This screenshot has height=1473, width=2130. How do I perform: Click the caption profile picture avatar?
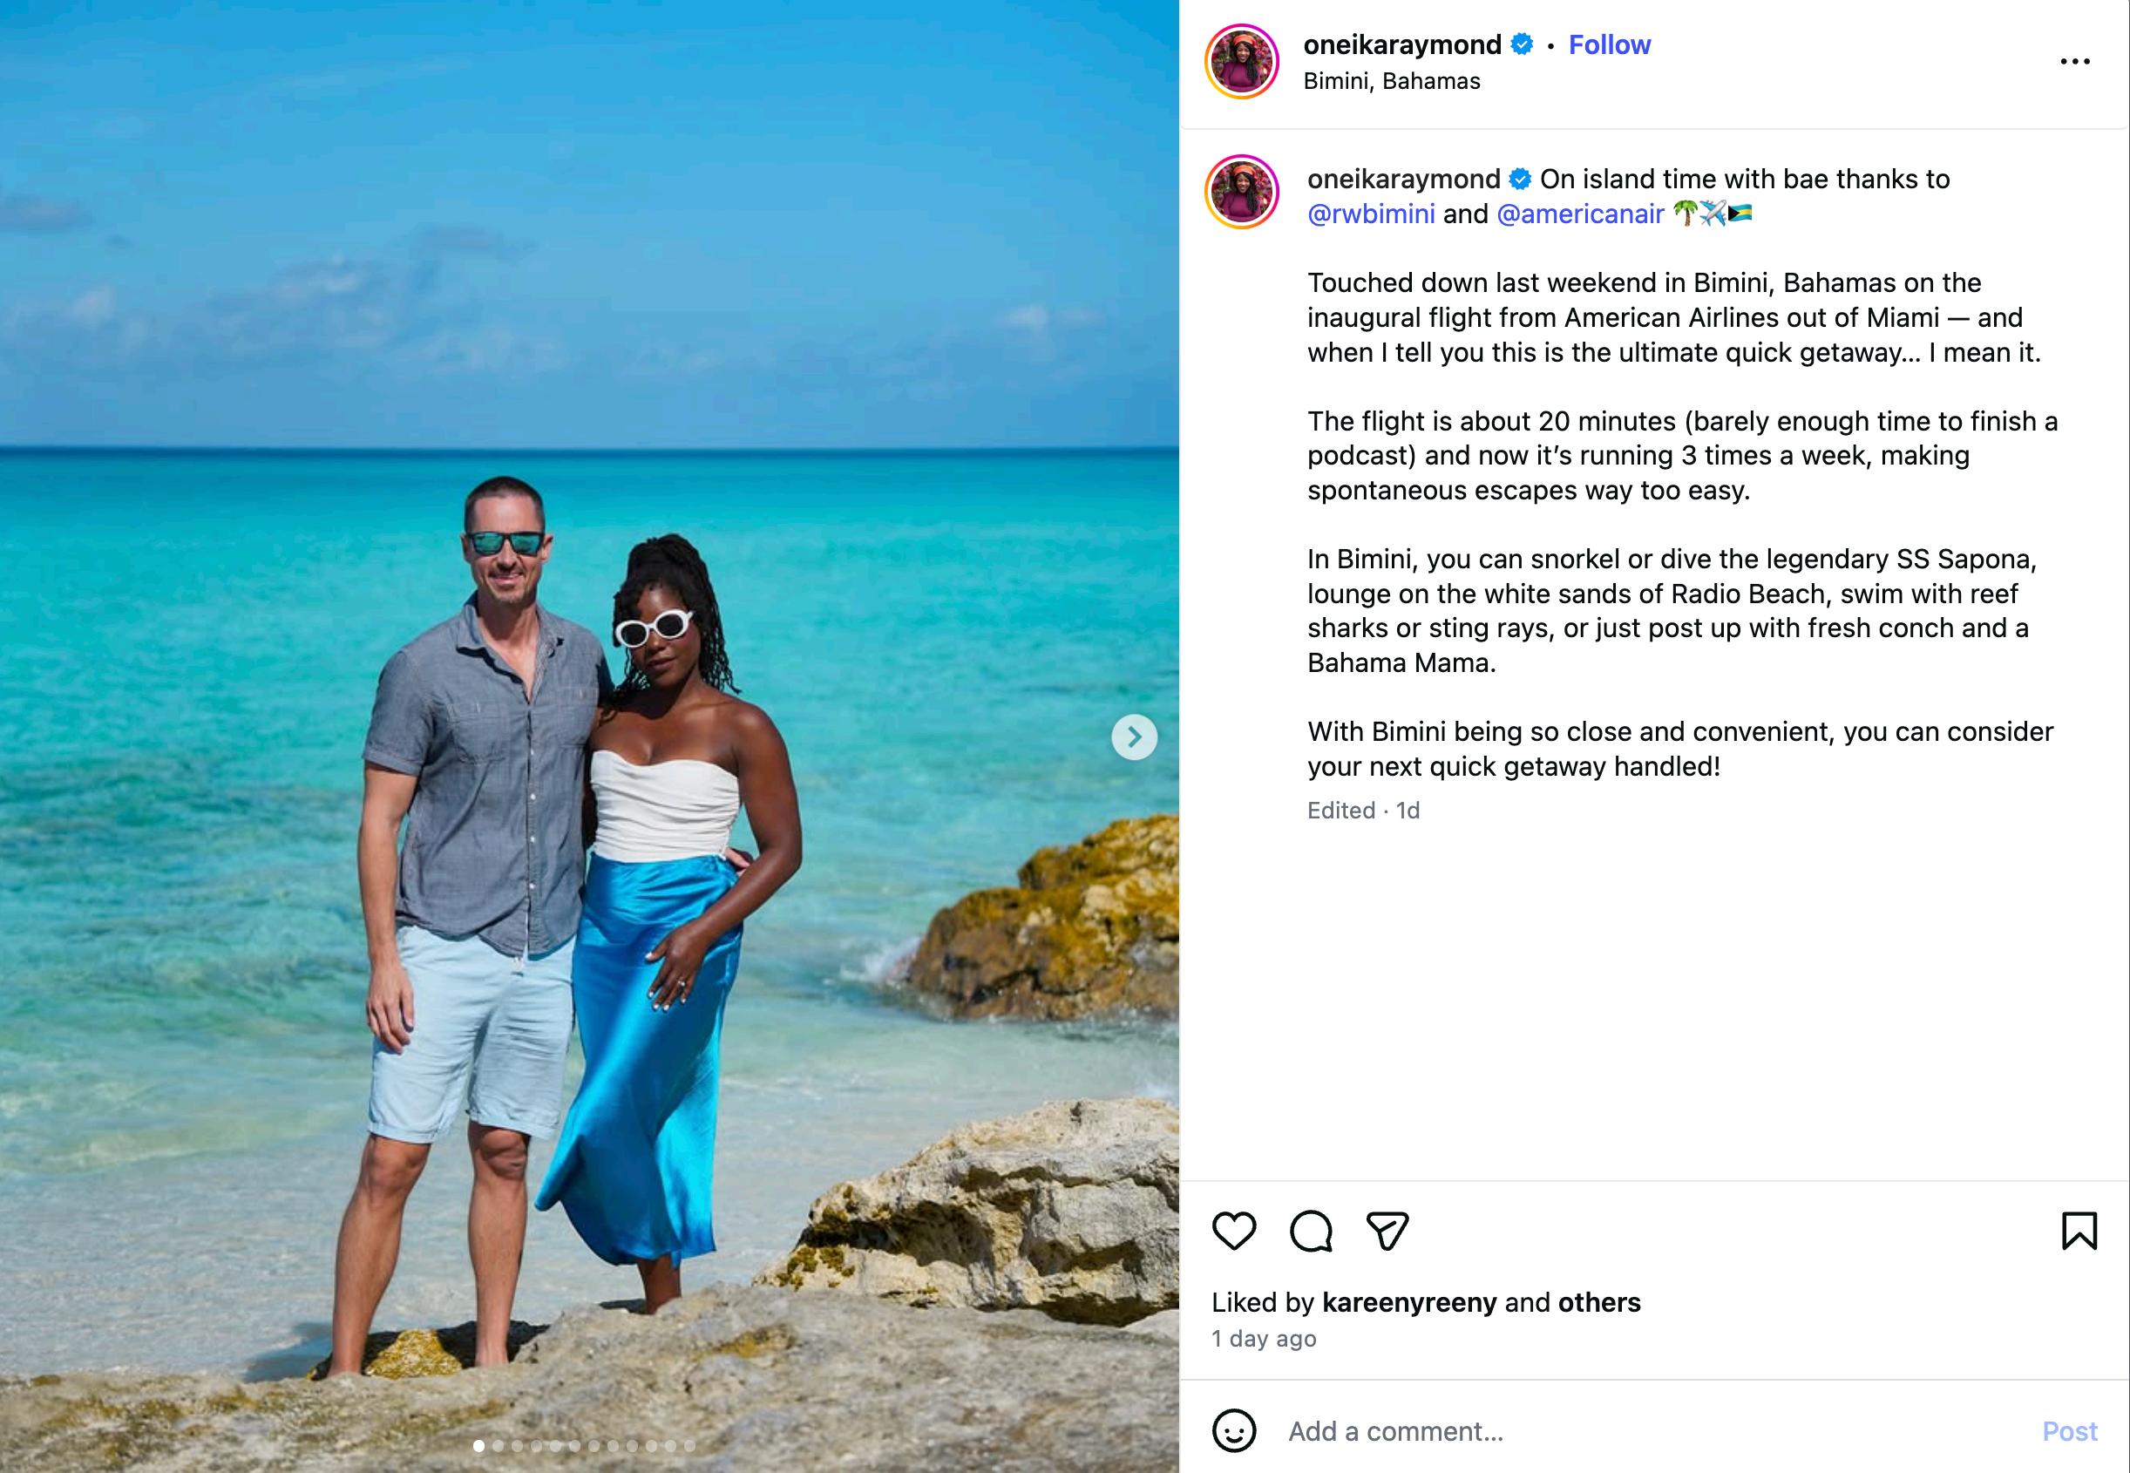click(x=1241, y=192)
